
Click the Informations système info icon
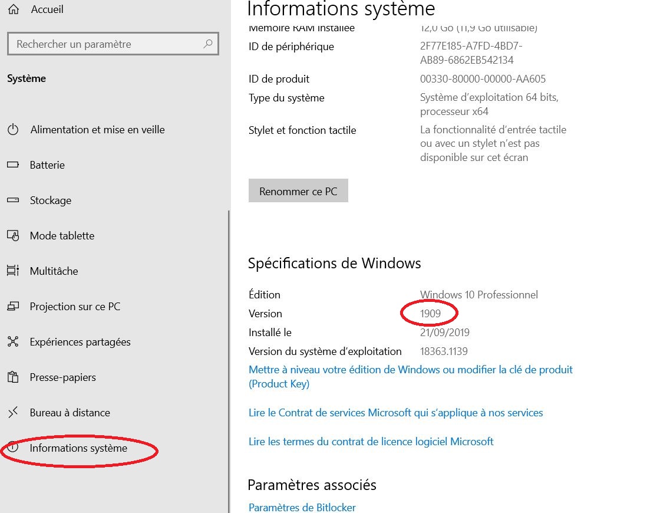tap(13, 448)
